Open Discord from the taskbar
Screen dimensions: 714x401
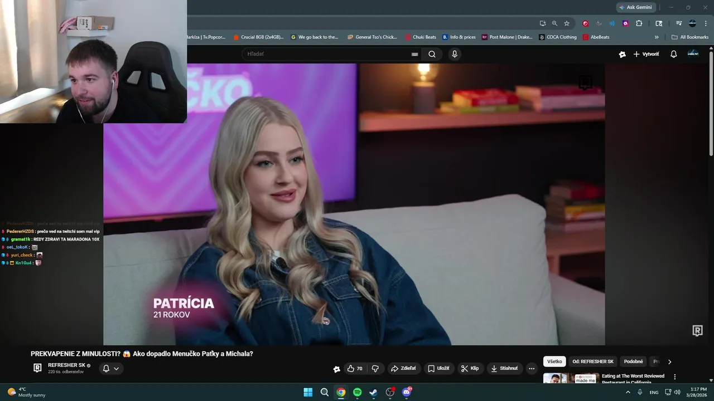406,392
